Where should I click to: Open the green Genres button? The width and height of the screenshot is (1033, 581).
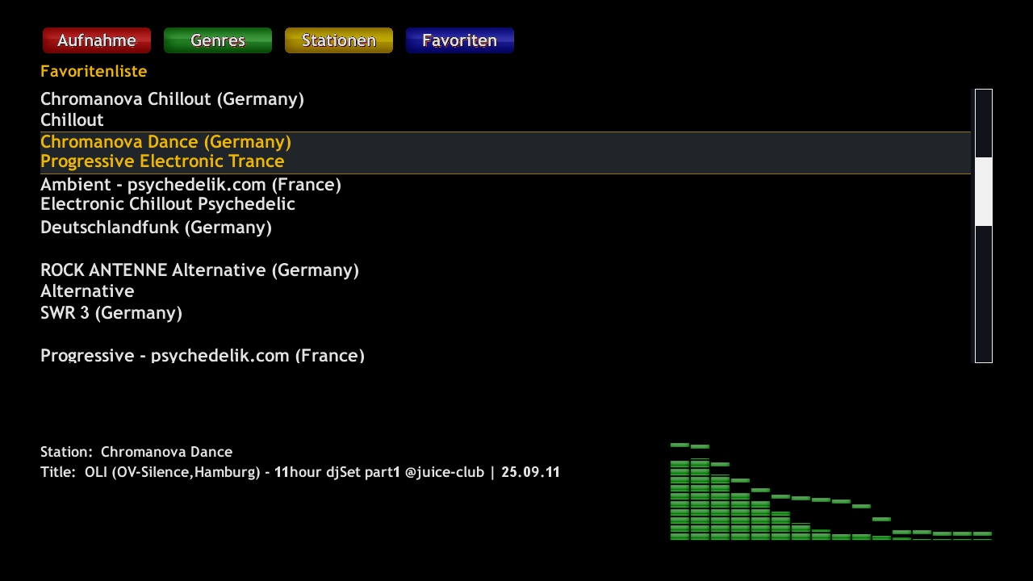tap(218, 40)
